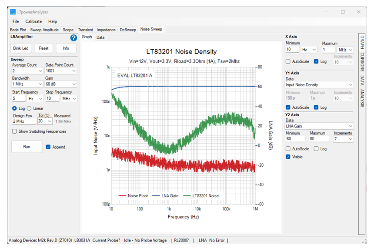Image resolution: width=374 pixels, height=252 pixels.
Task: Switch to the Sweep Amplitude tab
Action: click(44, 30)
